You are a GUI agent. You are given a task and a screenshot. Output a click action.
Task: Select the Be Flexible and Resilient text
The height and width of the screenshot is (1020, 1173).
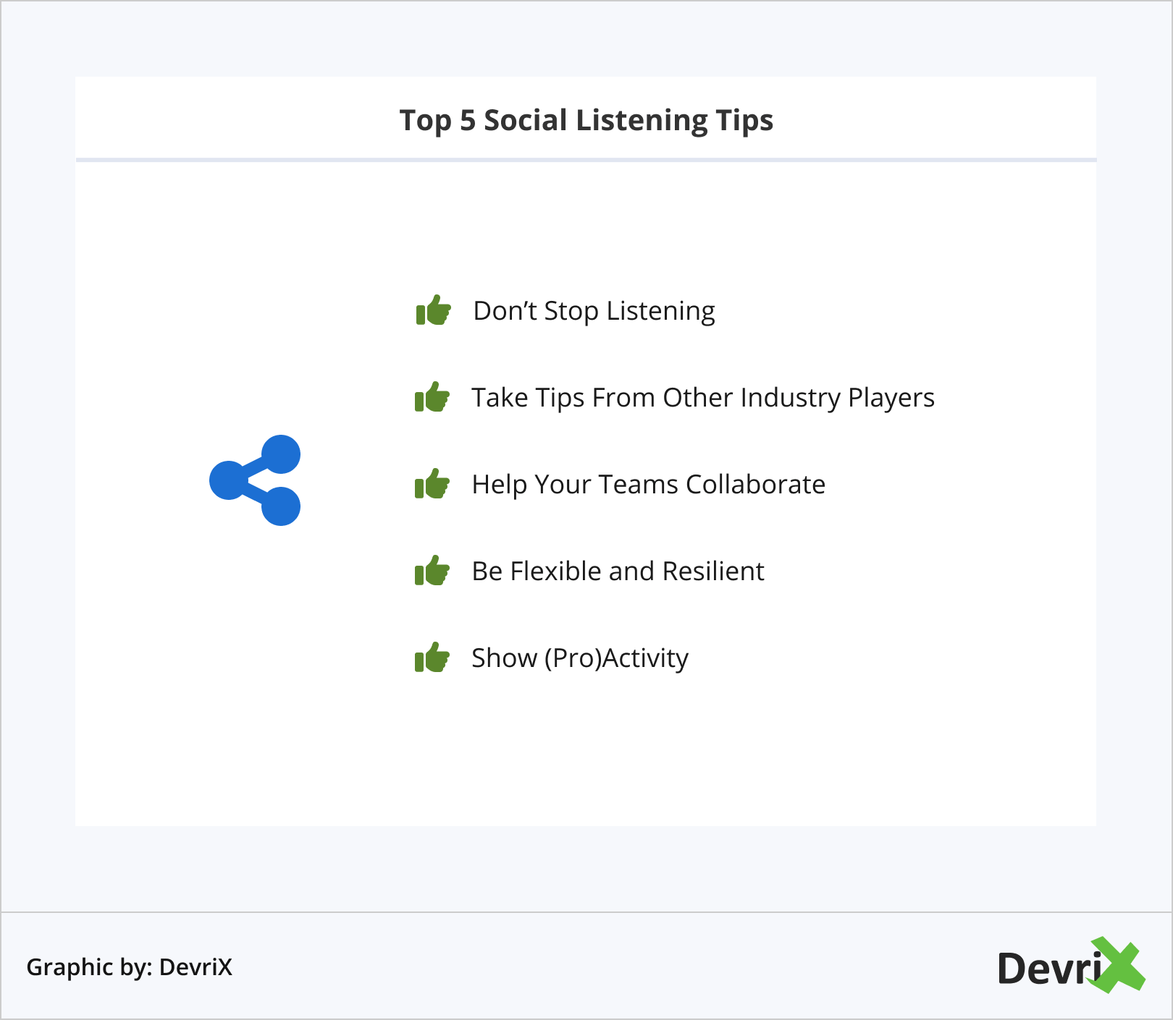tap(618, 571)
